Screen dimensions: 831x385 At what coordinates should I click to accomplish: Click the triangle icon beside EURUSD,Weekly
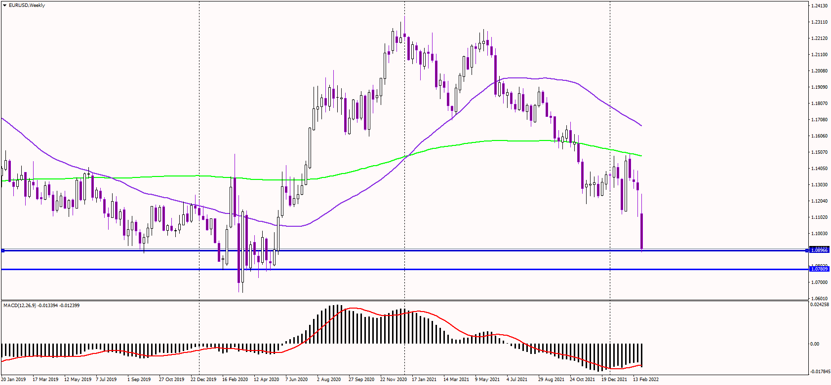pyautogui.click(x=4, y=5)
